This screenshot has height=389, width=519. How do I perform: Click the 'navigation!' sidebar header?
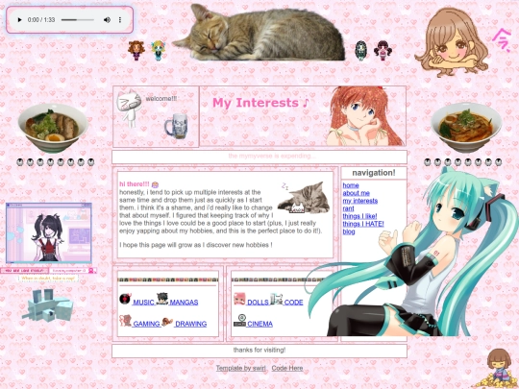[x=374, y=173]
